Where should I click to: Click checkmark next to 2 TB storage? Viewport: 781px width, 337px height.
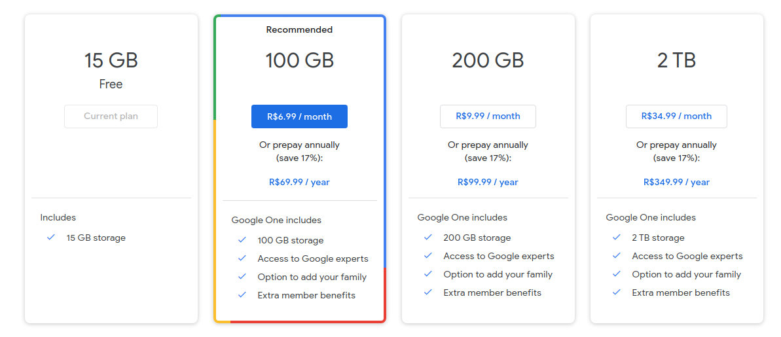click(617, 238)
